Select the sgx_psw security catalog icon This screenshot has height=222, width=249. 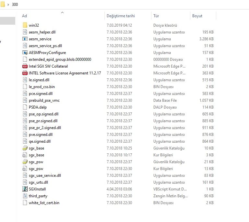coord(25,162)
